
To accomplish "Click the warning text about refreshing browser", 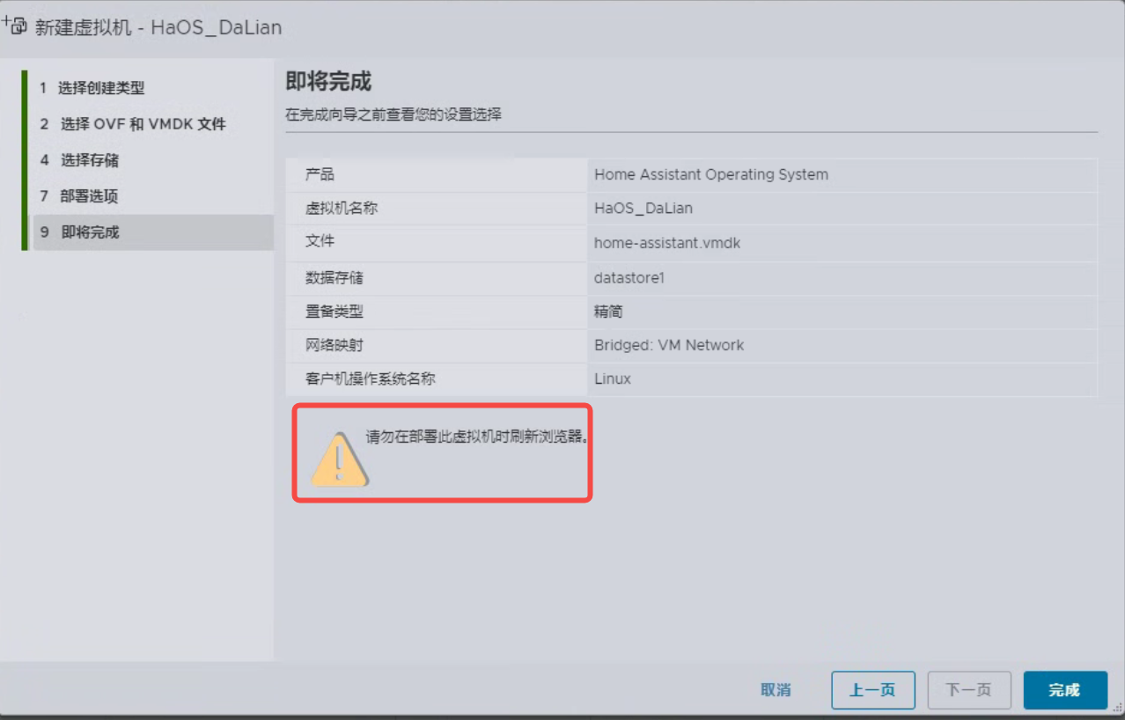I will pyautogui.click(x=477, y=437).
